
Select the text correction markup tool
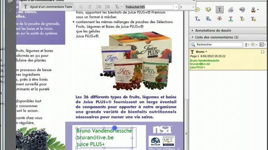(253, 19)
